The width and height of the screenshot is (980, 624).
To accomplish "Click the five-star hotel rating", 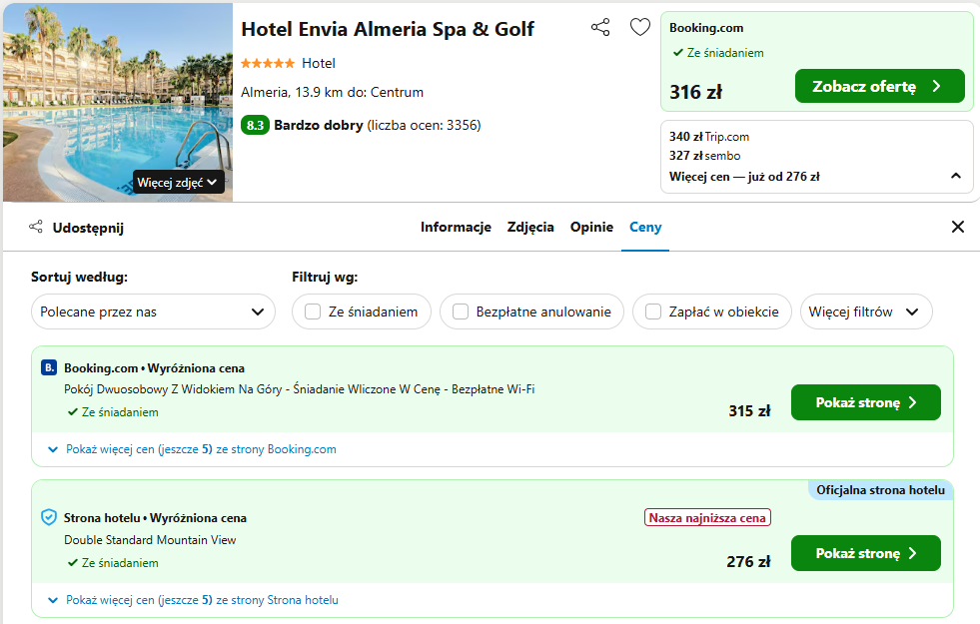I will click(268, 63).
